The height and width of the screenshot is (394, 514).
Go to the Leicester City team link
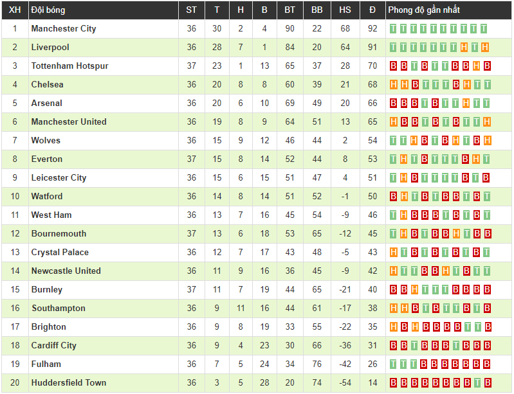59,178
